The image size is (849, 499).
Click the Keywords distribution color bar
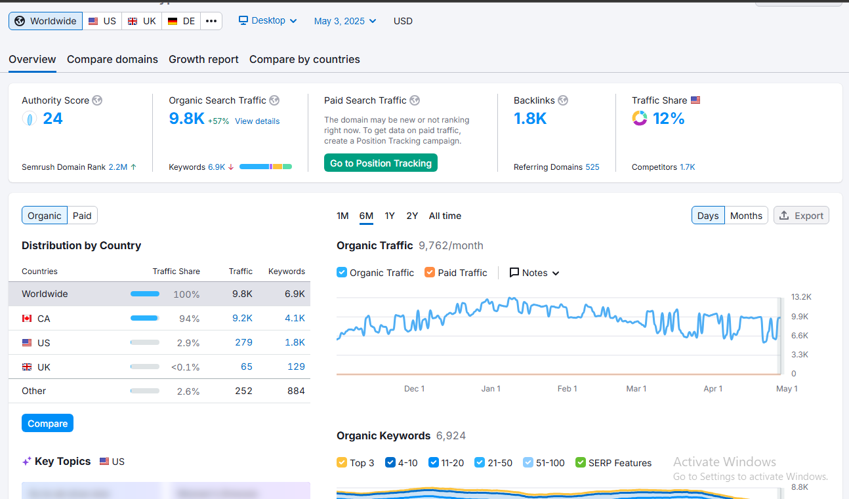pos(266,167)
